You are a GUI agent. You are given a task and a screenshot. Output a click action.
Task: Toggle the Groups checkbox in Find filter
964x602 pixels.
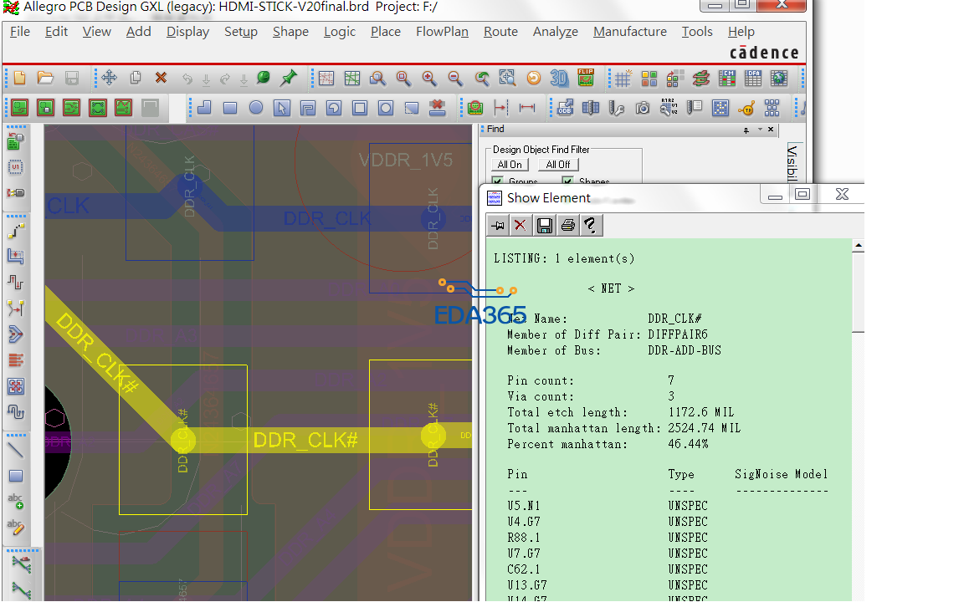(x=498, y=181)
